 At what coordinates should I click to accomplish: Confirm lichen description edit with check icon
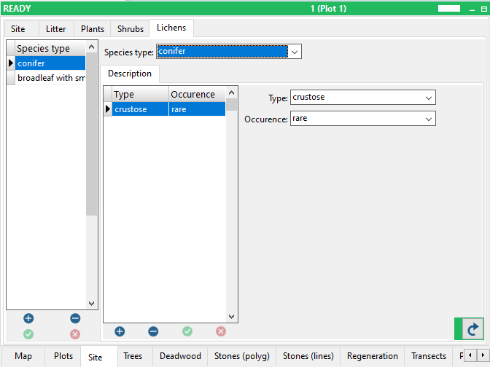tap(187, 331)
